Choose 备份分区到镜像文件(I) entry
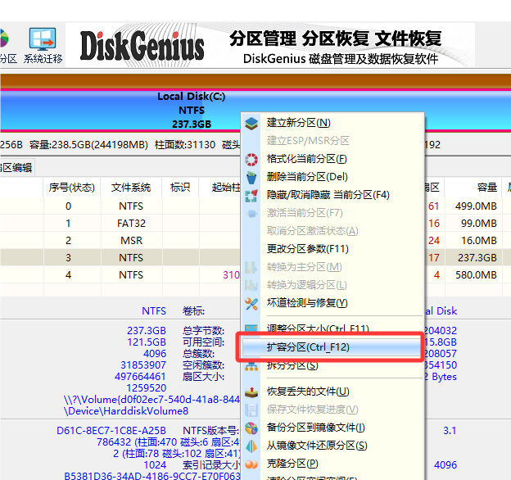 coord(332,428)
